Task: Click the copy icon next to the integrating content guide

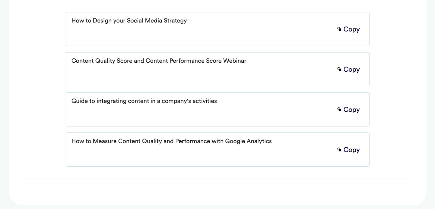Action: 339,110
